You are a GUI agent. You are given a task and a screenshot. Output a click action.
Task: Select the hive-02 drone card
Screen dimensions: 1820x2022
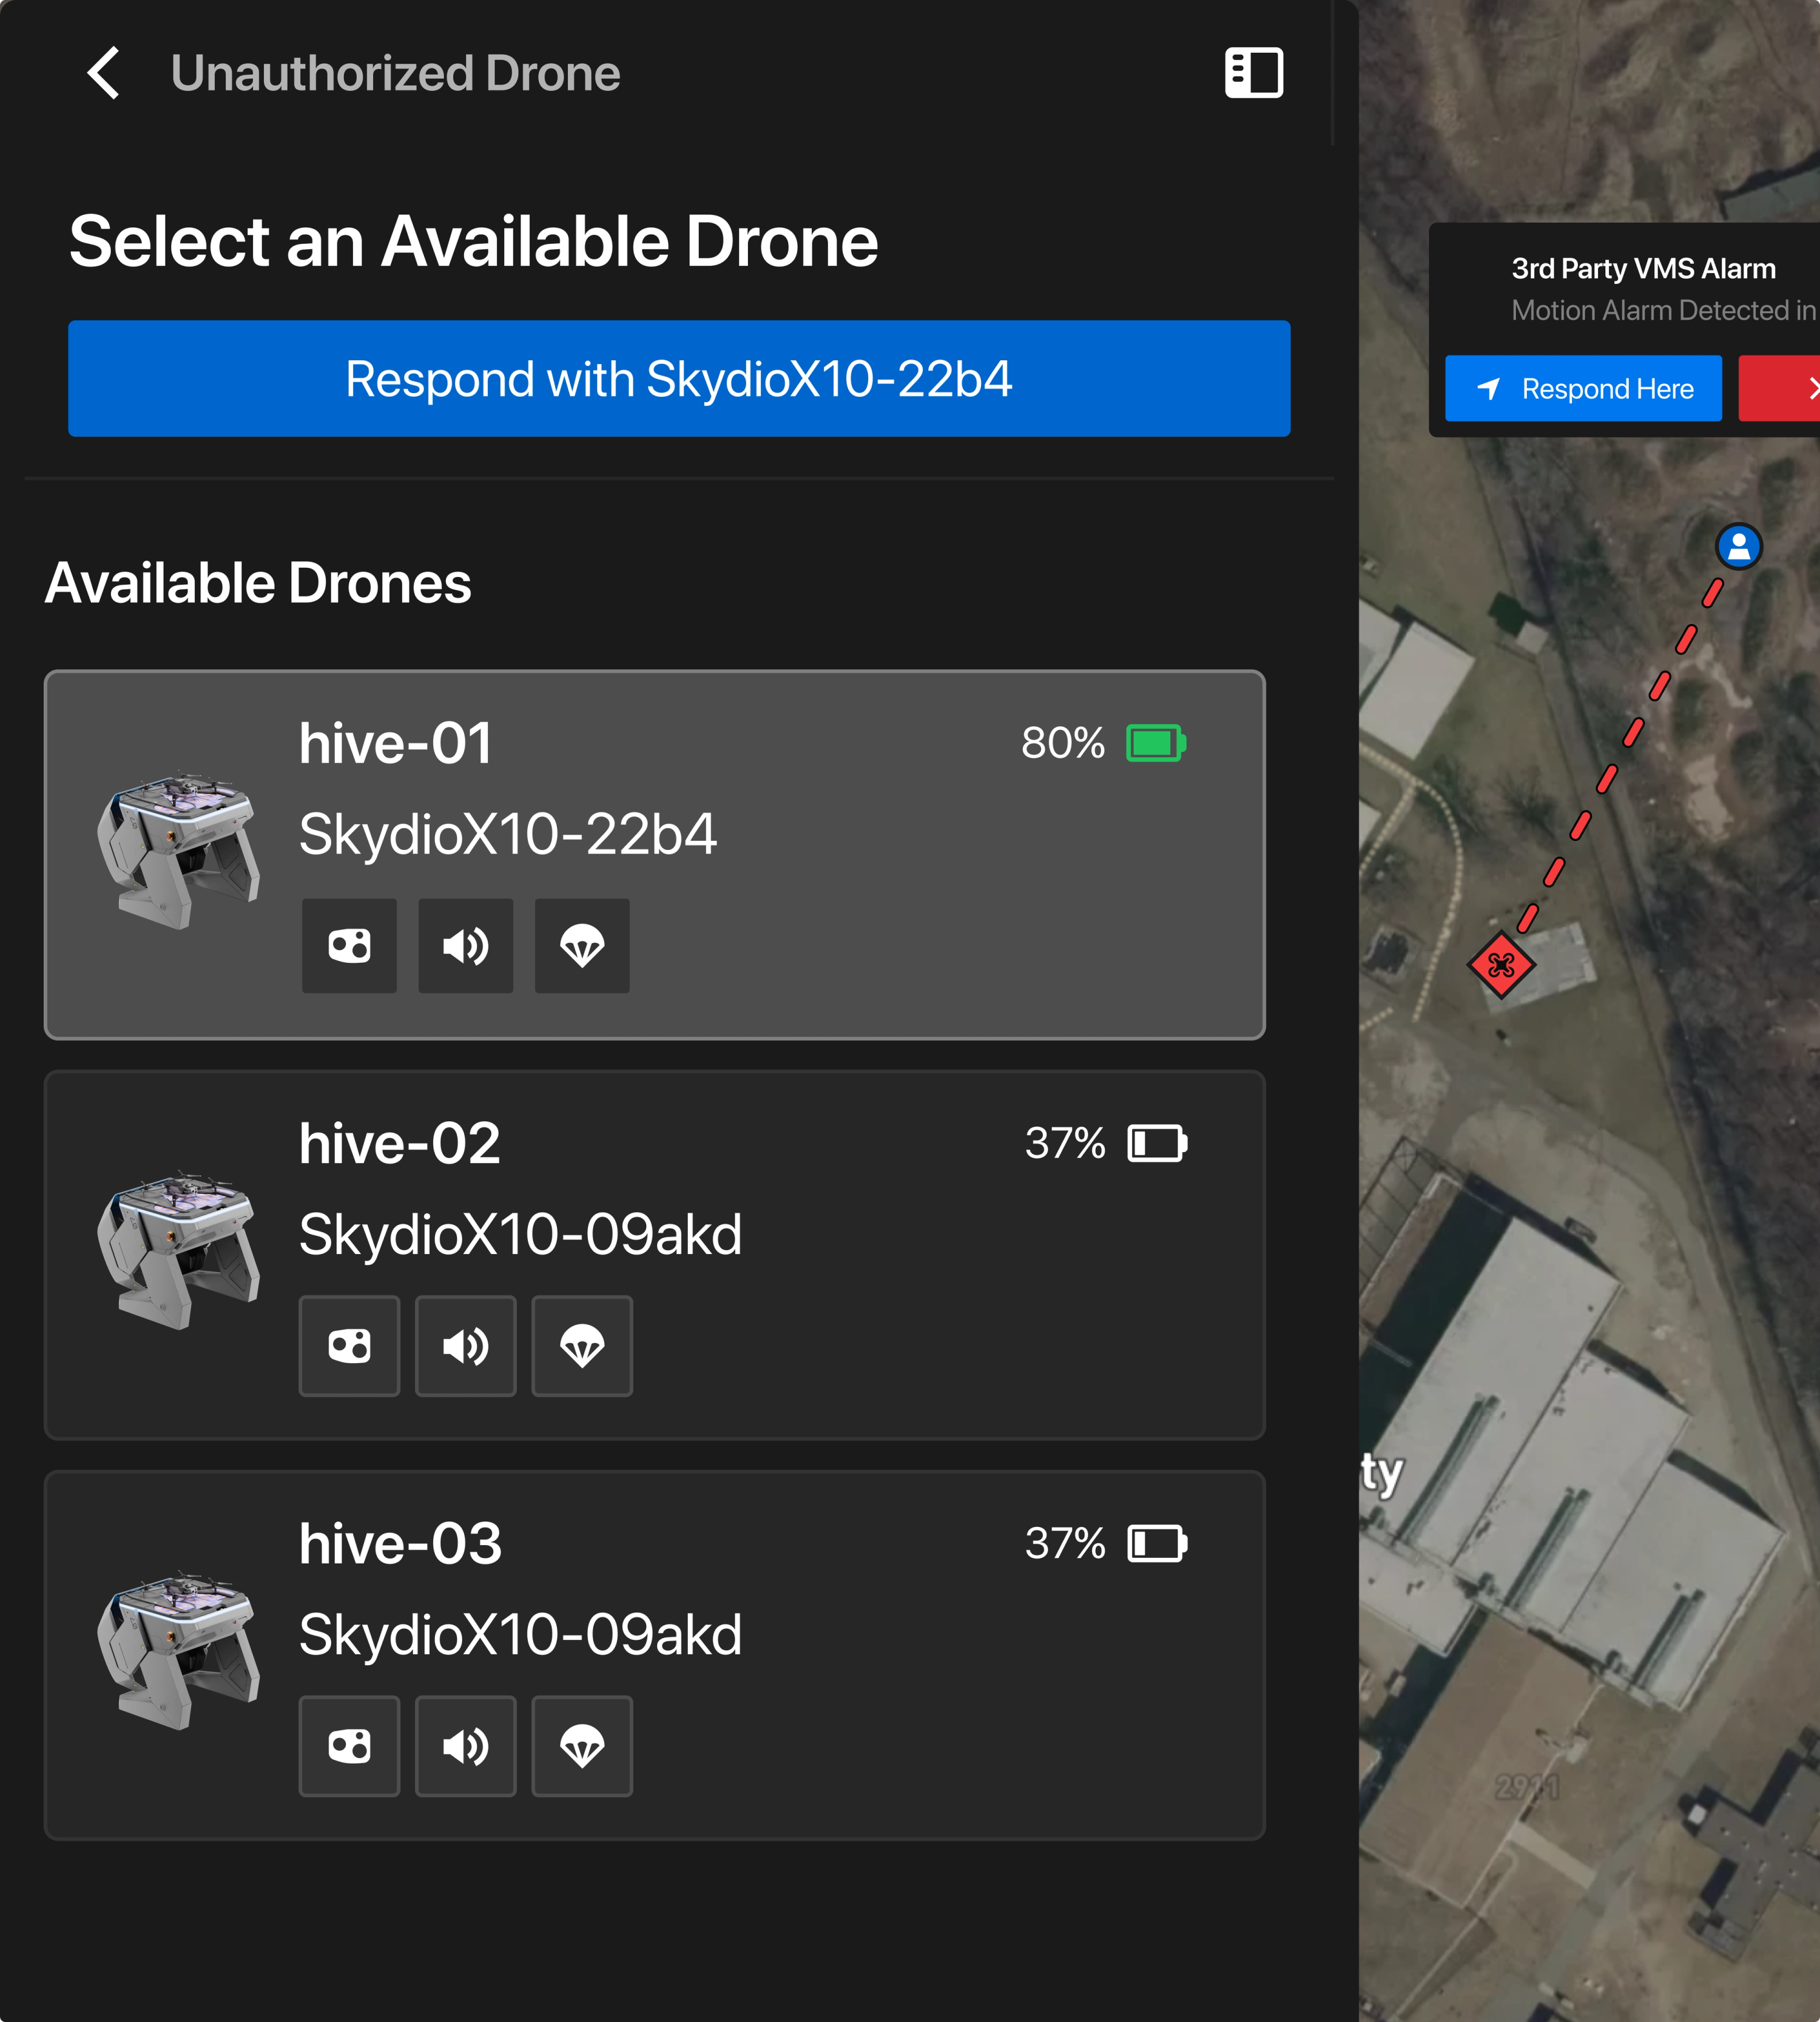pyautogui.click(x=655, y=1255)
